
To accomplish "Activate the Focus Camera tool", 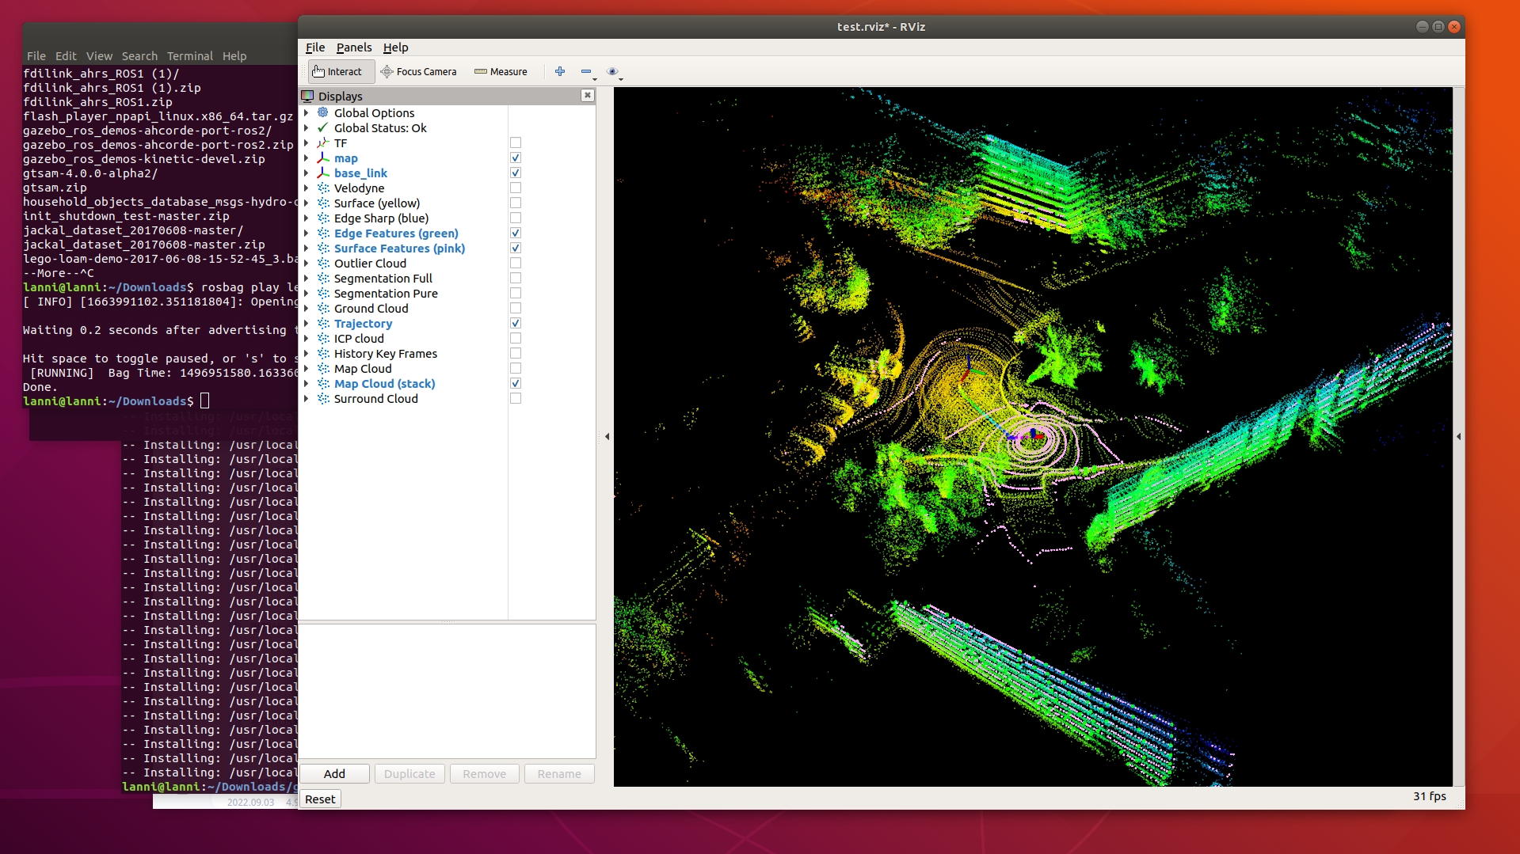I will click(419, 71).
